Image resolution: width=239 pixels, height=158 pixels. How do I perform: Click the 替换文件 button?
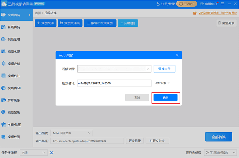tap(164, 69)
